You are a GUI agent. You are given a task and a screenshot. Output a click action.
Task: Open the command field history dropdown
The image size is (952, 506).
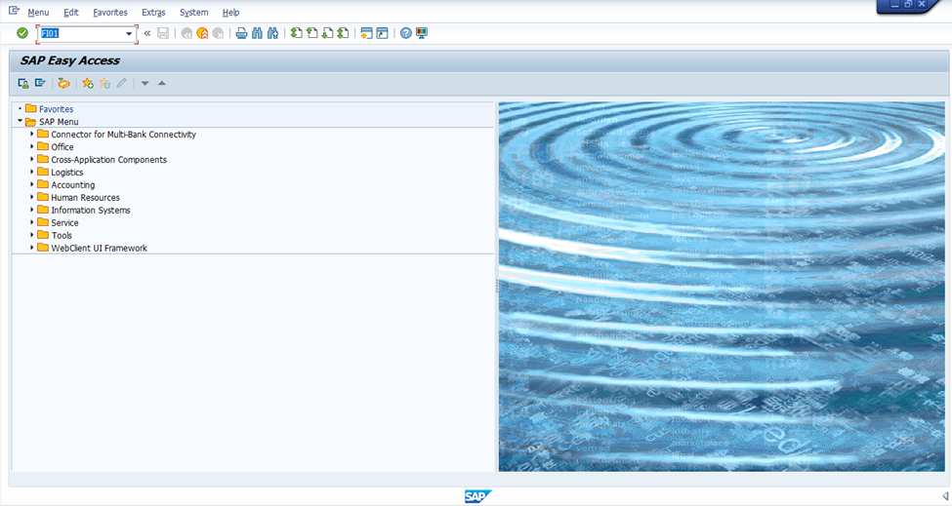[x=129, y=33]
